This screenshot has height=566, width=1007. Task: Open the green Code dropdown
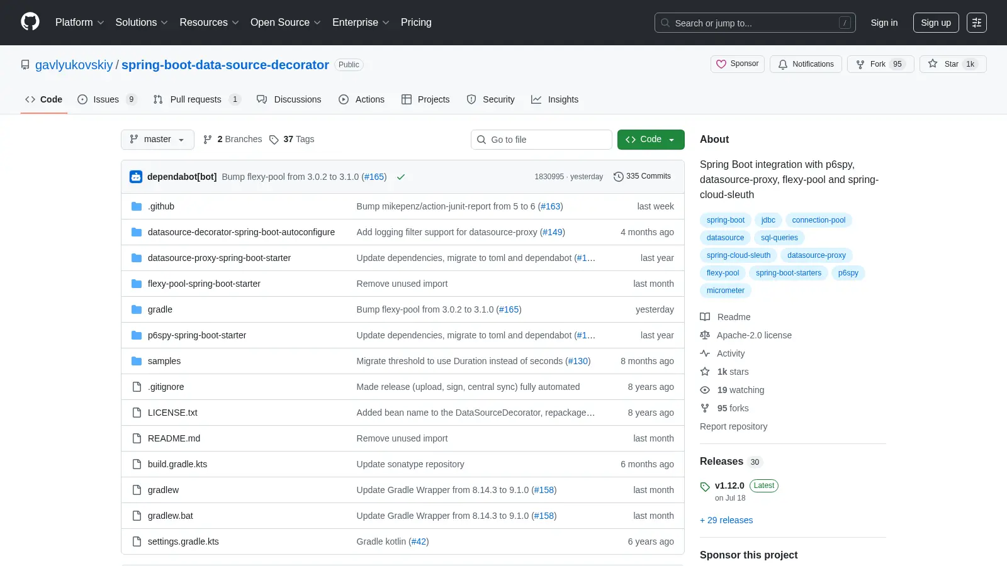click(651, 140)
